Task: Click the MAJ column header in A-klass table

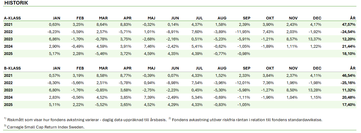Action: coord(151,18)
